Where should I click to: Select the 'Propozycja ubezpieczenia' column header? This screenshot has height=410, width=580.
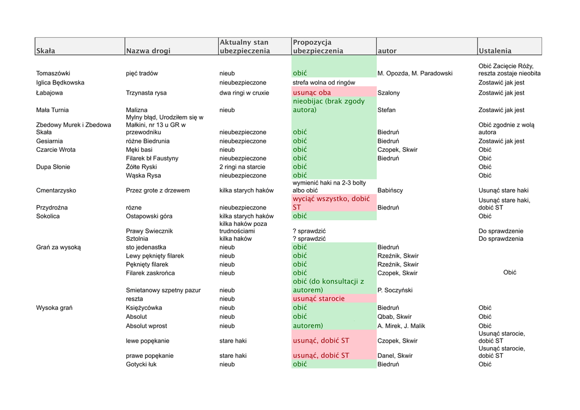click(318, 46)
